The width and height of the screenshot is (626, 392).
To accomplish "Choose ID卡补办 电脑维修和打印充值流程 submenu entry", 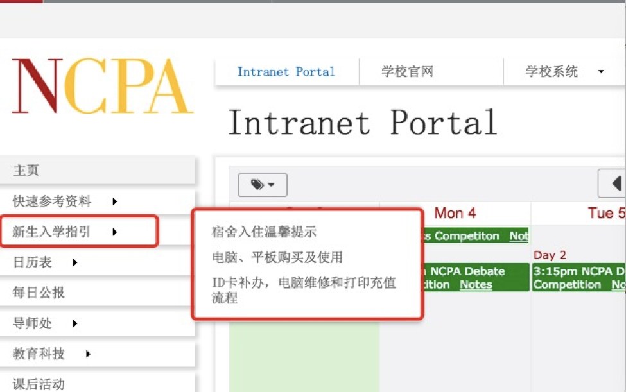I will [304, 290].
